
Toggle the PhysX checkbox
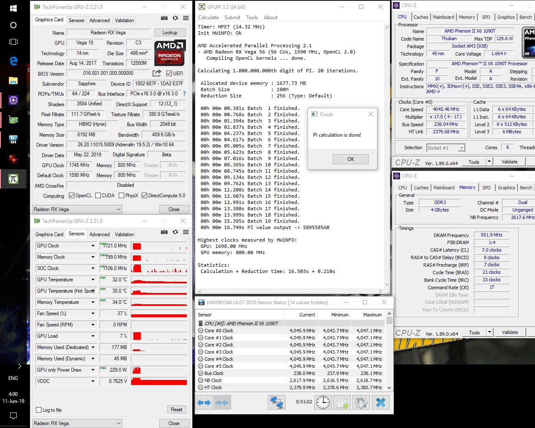pyautogui.click(x=121, y=196)
